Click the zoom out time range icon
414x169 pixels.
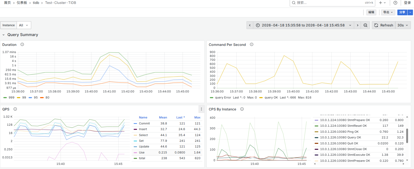pos(365,25)
